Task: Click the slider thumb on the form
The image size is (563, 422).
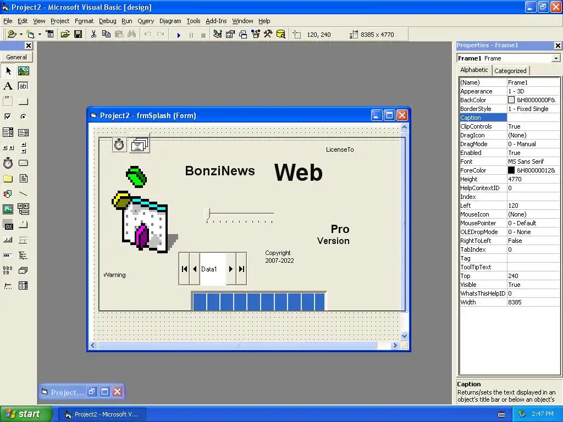Action: (x=207, y=214)
